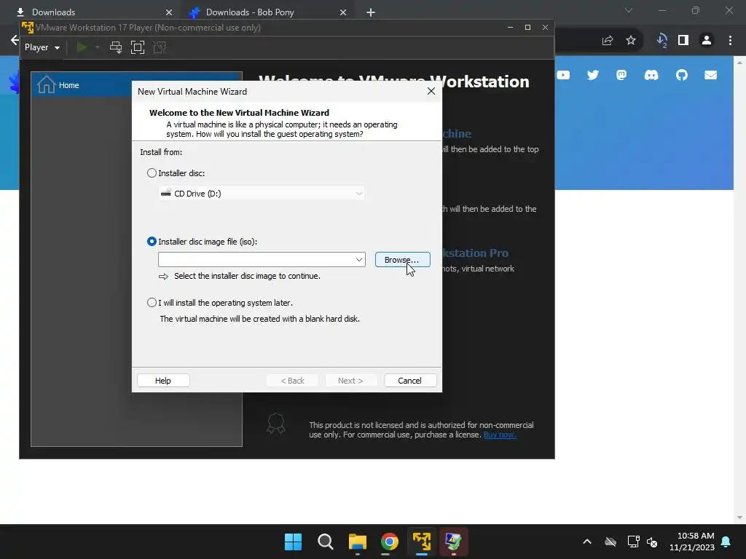
Task: Open the CD Drive (D:) dropdown
Action: pos(262,194)
